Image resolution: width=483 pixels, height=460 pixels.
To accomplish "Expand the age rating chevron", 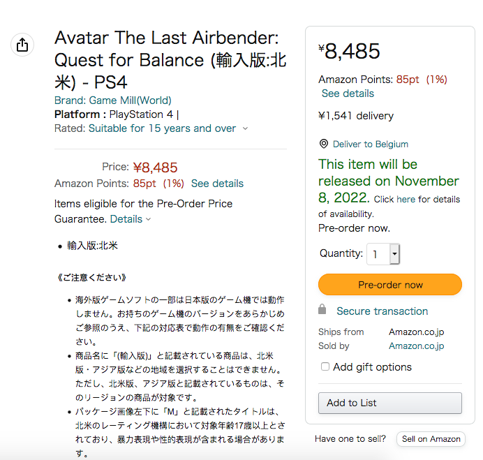I will (x=244, y=128).
